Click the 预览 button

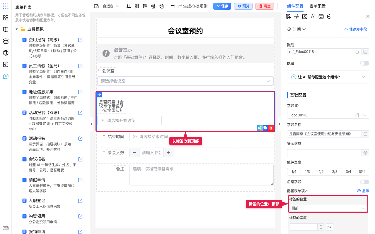tap(243, 6)
